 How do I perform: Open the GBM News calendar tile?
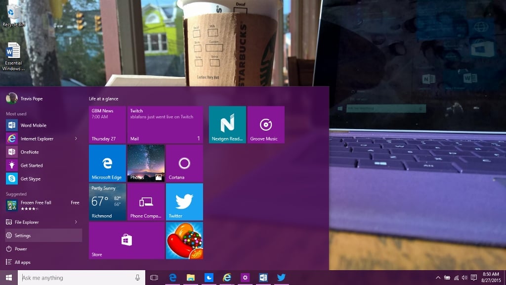click(x=107, y=125)
